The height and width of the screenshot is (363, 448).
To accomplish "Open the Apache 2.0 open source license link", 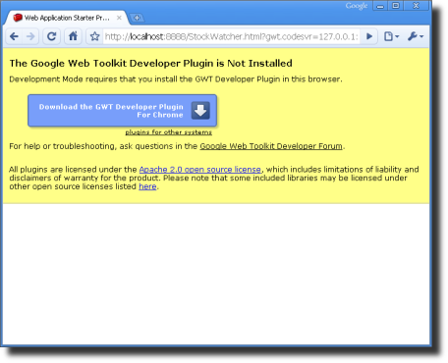I will pos(200,170).
